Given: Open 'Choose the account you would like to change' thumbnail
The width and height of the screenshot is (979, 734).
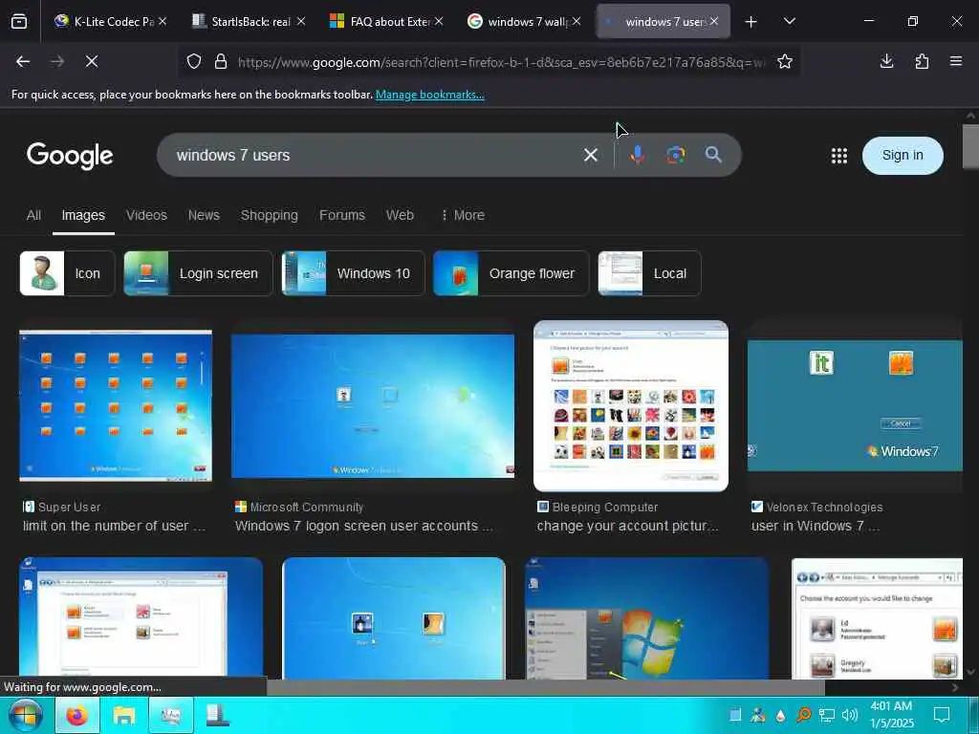Looking at the screenshot, I should [x=877, y=618].
